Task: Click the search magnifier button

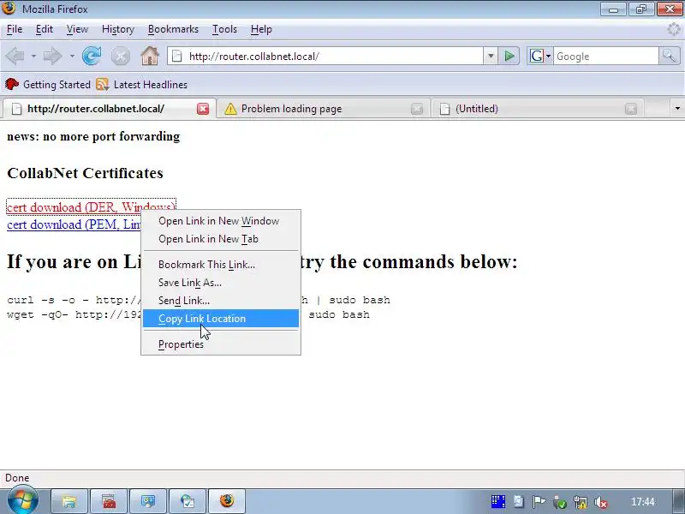Action: click(669, 56)
